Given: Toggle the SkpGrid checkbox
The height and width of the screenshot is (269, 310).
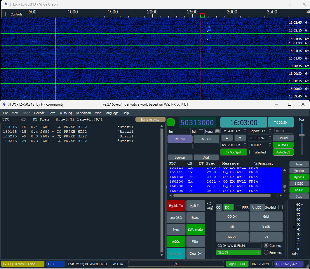Looking at the screenshot, I should tap(280, 207).
